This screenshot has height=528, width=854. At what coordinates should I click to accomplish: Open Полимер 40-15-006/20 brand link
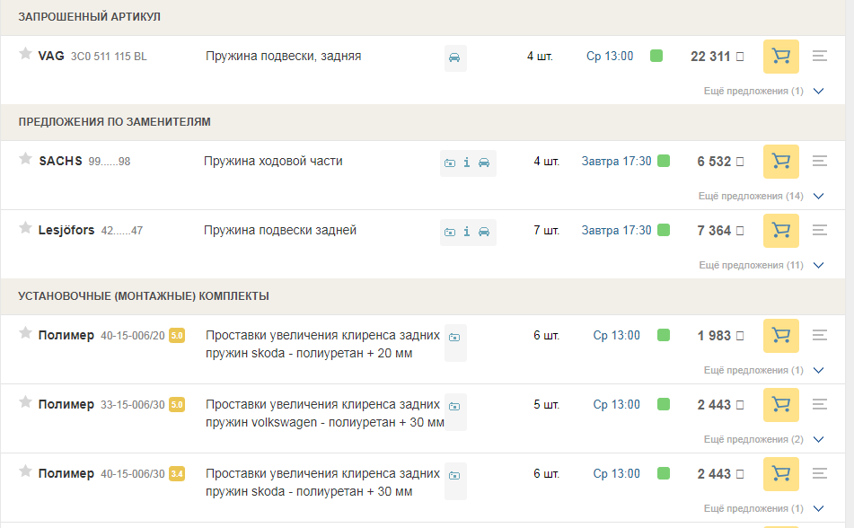[66, 335]
